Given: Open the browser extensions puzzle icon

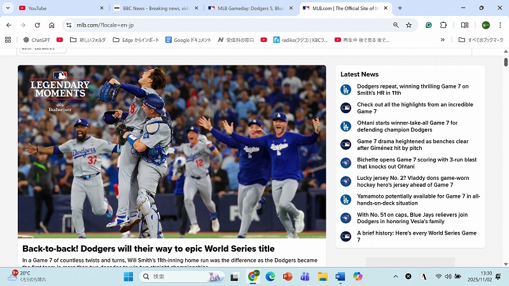Looking at the screenshot, I should (443, 25).
